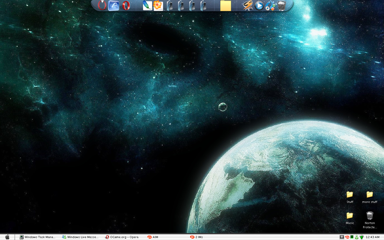The height and width of the screenshot is (240, 384).
Task: Click the green CPU meter tray icon
Action: pyautogui.click(x=352, y=237)
